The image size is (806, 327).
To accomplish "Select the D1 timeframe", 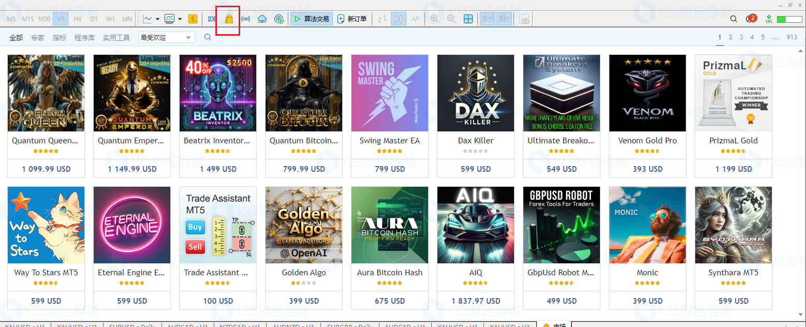I will click(94, 19).
